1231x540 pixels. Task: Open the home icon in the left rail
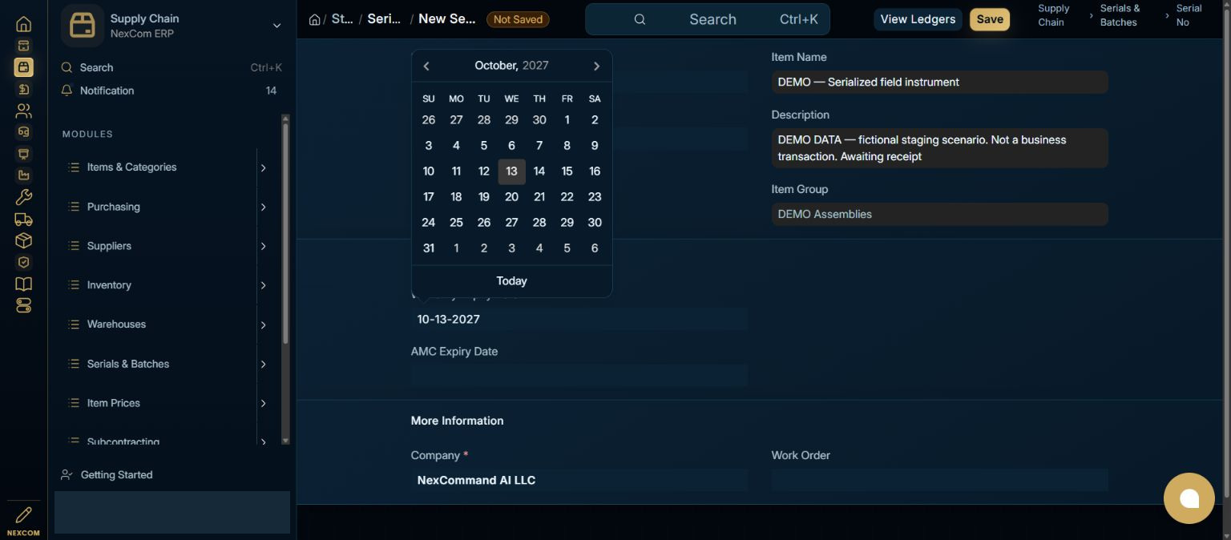[x=24, y=24]
